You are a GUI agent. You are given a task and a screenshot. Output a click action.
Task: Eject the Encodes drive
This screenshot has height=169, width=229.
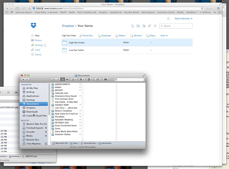(x=46, y=132)
